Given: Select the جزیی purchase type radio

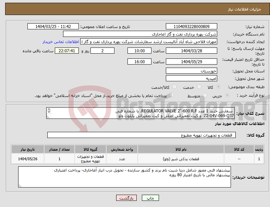Looking at the screenshot, I should tap(227, 95).
